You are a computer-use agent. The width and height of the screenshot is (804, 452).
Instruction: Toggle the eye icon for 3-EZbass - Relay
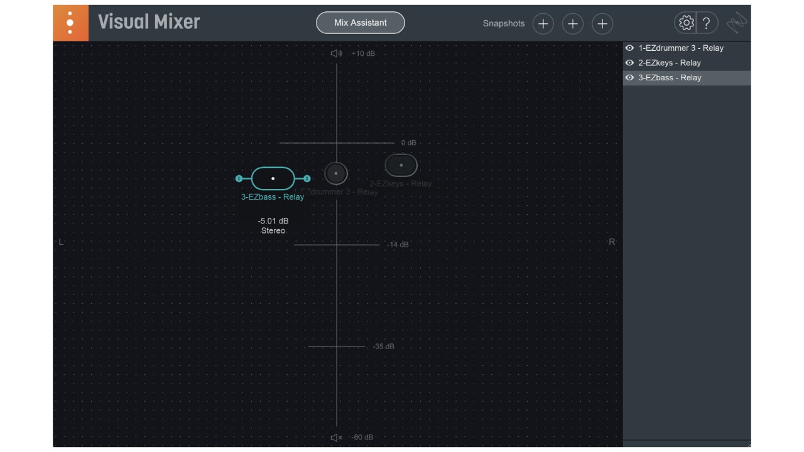pyautogui.click(x=629, y=77)
